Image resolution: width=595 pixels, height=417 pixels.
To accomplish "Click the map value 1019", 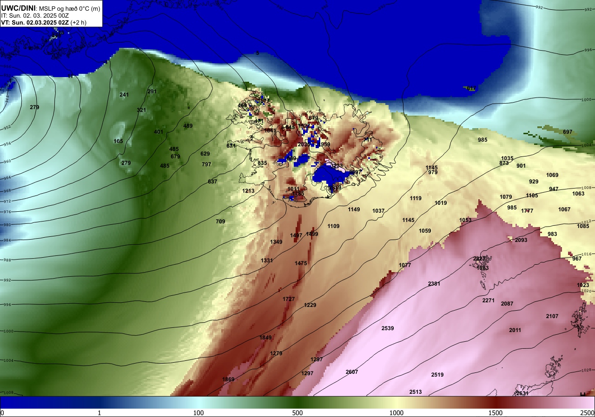I will point(441,203).
